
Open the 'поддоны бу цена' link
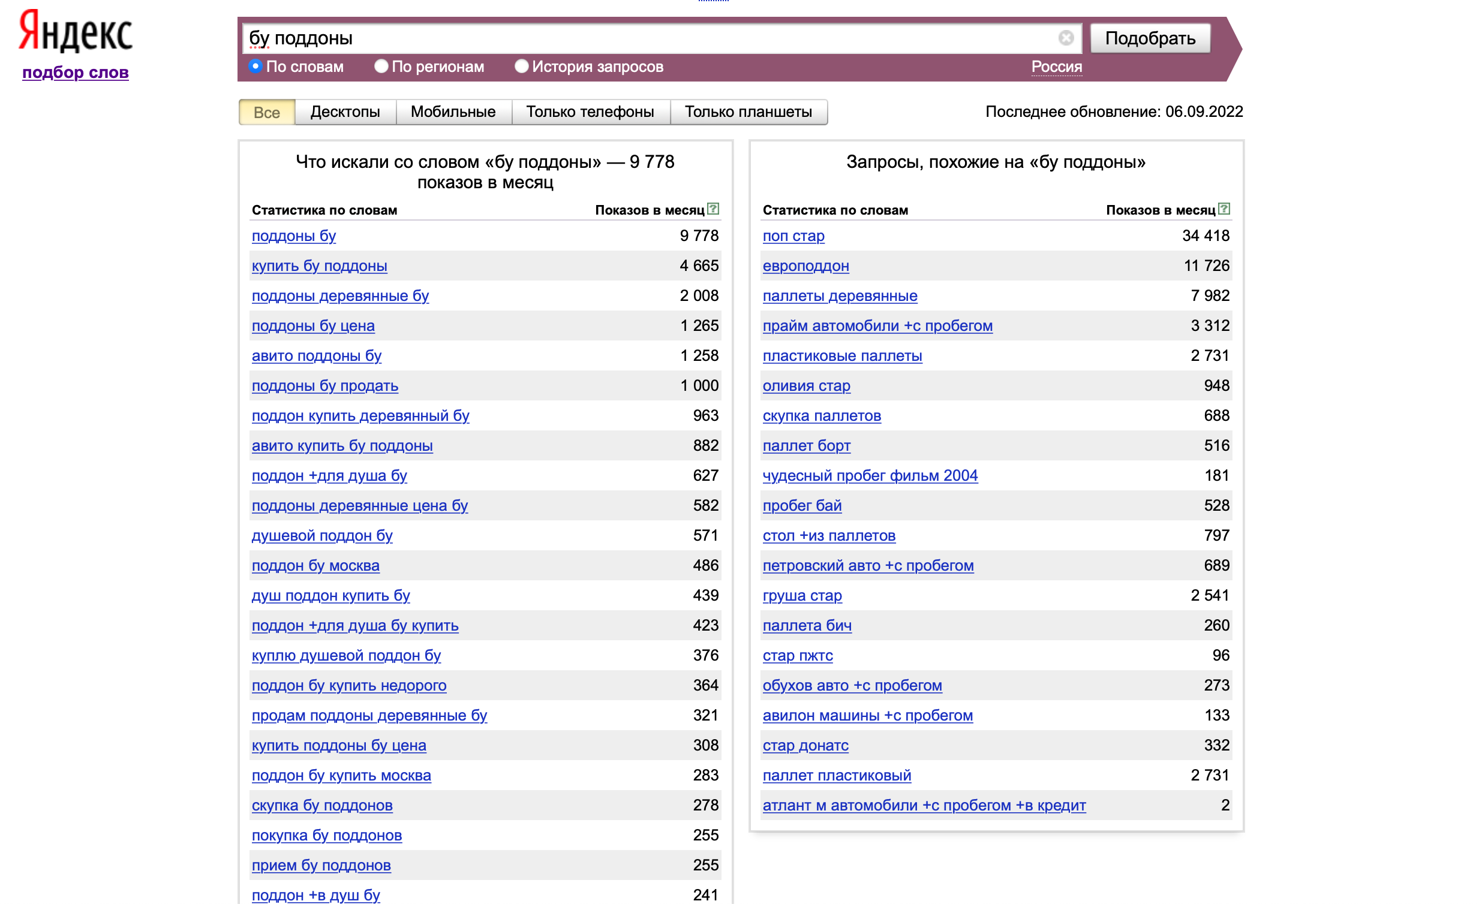click(312, 326)
